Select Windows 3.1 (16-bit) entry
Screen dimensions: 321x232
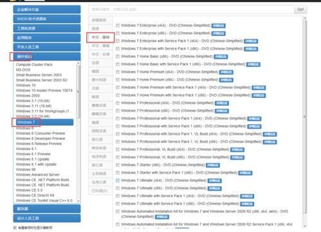(33, 101)
